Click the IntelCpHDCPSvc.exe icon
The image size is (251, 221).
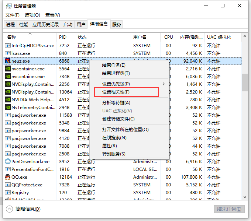tap(7, 46)
